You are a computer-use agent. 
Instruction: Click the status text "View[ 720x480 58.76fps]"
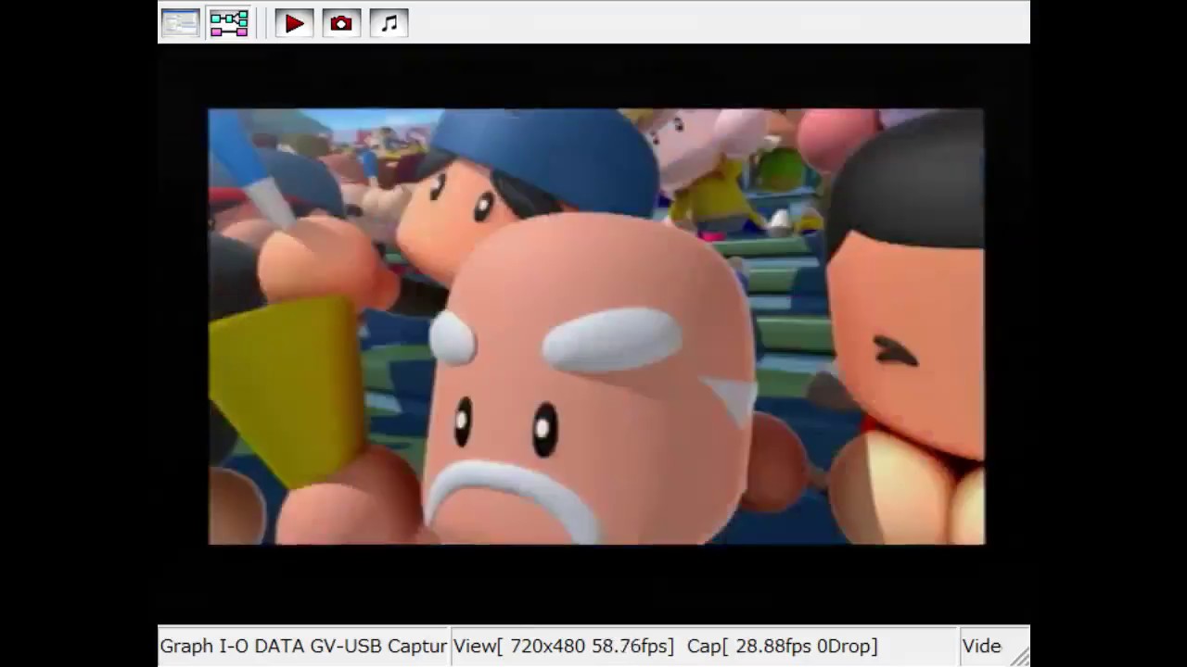(x=563, y=646)
